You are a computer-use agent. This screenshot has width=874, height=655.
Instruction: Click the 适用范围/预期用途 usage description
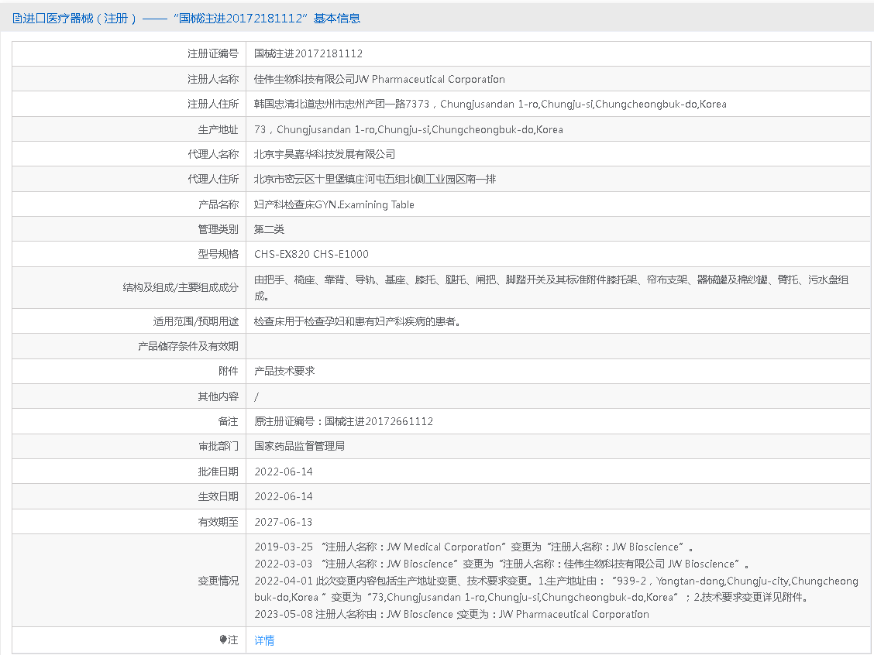pos(358,321)
